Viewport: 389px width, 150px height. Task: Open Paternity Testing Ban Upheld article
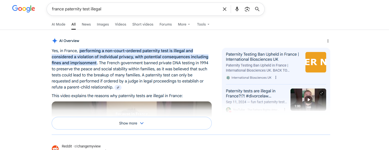pyautogui.click(x=262, y=57)
